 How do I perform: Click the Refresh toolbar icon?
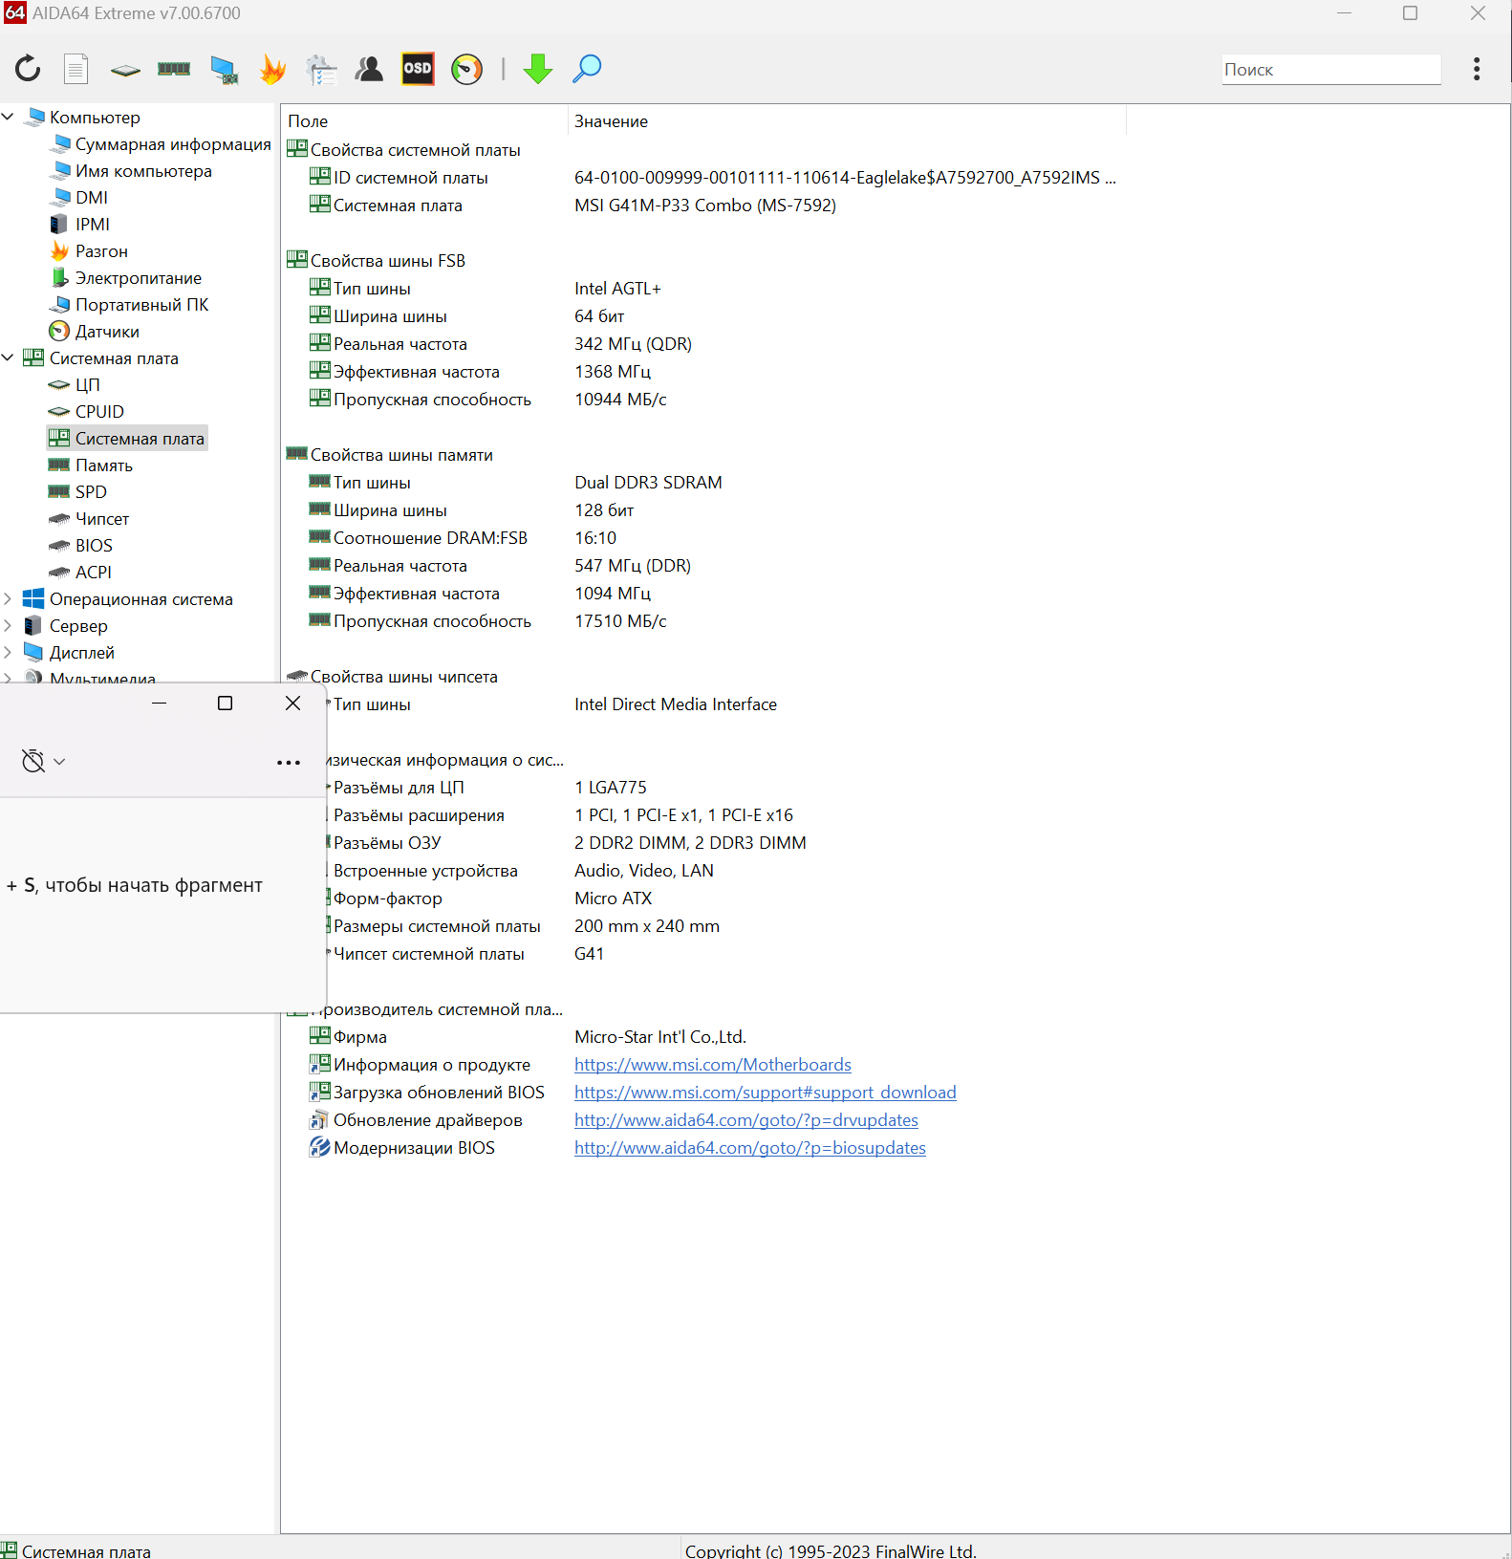click(x=28, y=69)
